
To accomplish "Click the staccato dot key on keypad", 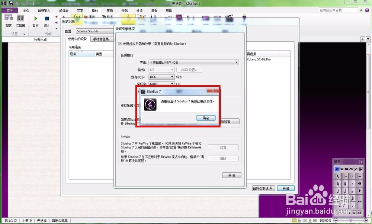I will pos(353,176).
